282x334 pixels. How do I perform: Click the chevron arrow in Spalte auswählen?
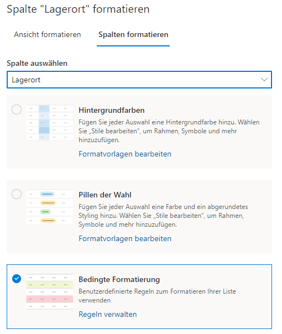click(264, 80)
